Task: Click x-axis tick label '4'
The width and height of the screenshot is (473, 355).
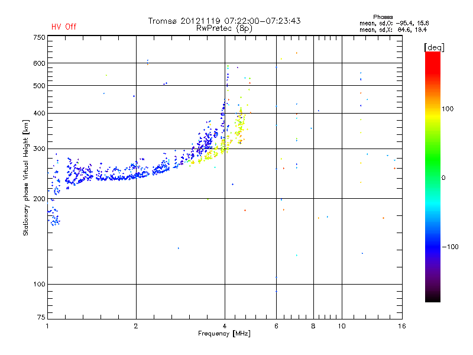Action: (x=225, y=326)
